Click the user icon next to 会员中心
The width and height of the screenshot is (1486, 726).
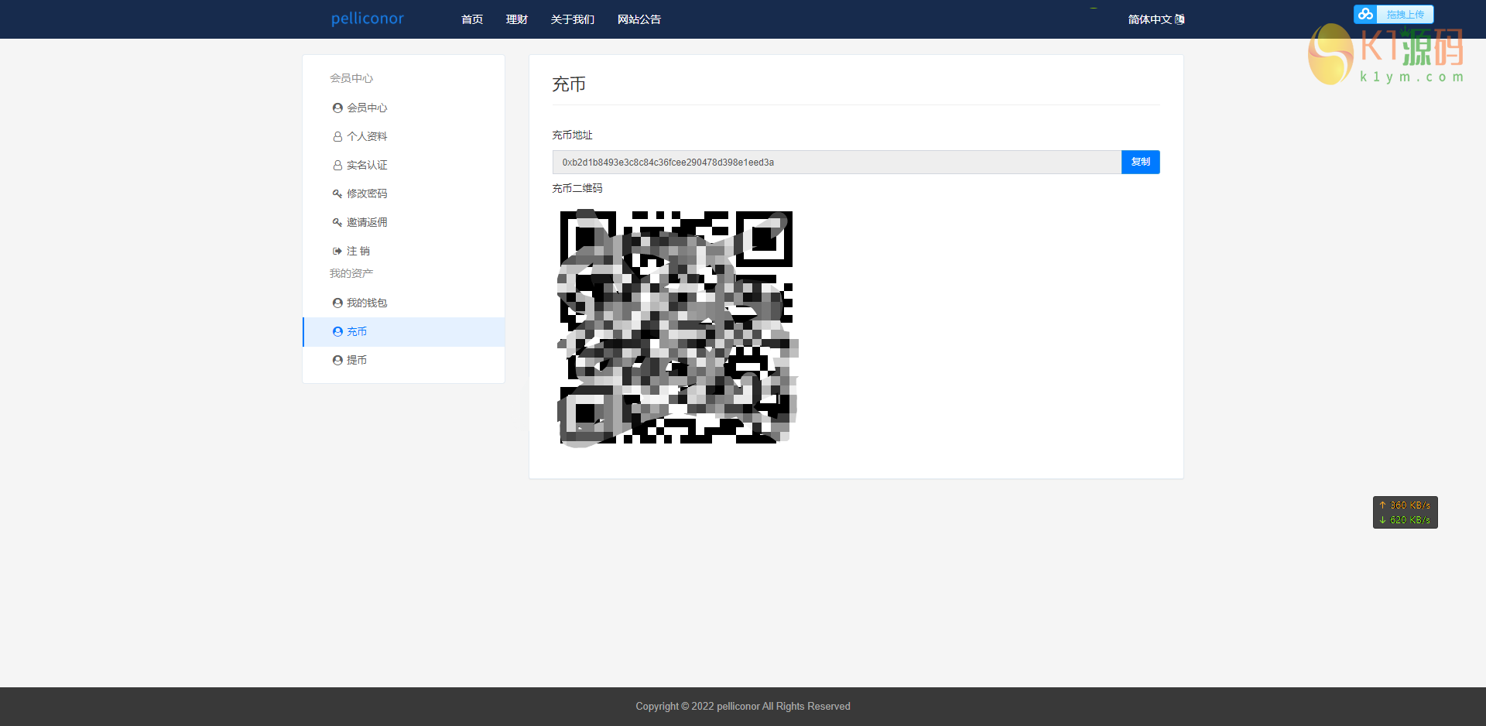click(337, 108)
